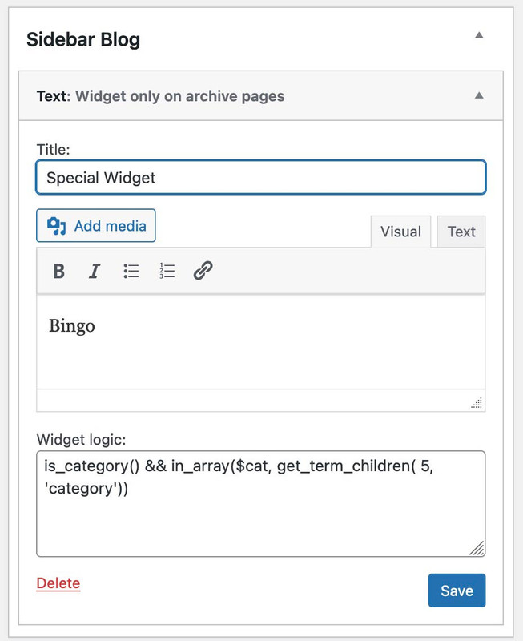Toggle bold formatting in the editor
Viewport: 523px width, 641px height.
click(59, 271)
